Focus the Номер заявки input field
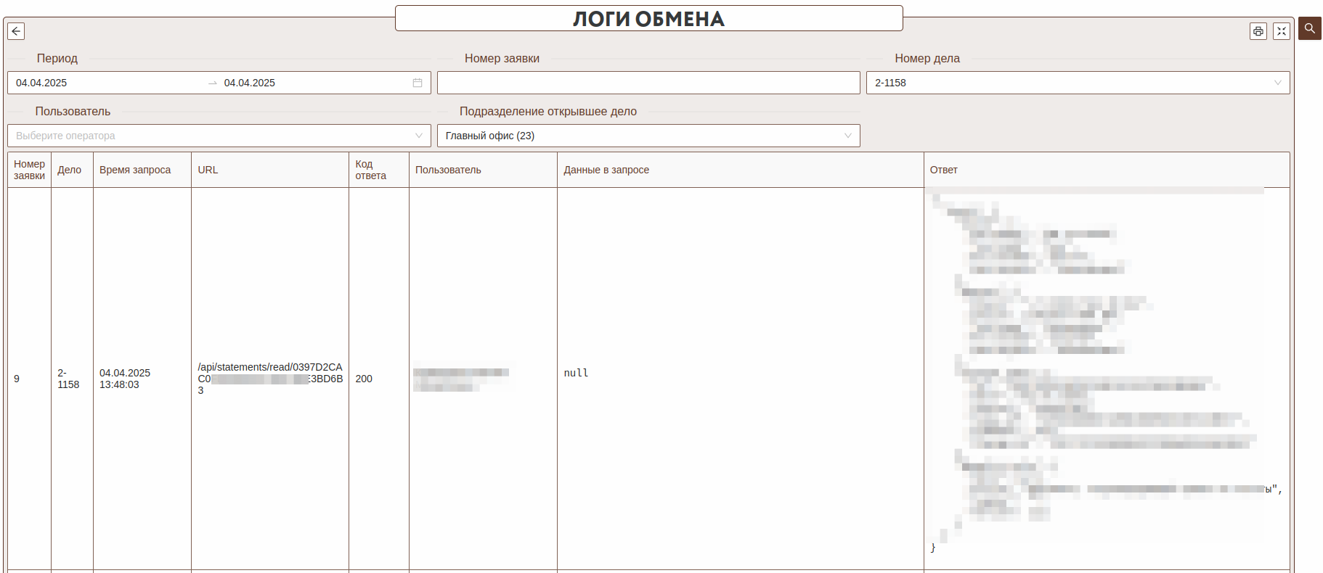Viewport: 1323px width, 573px height. tap(648, 83)
